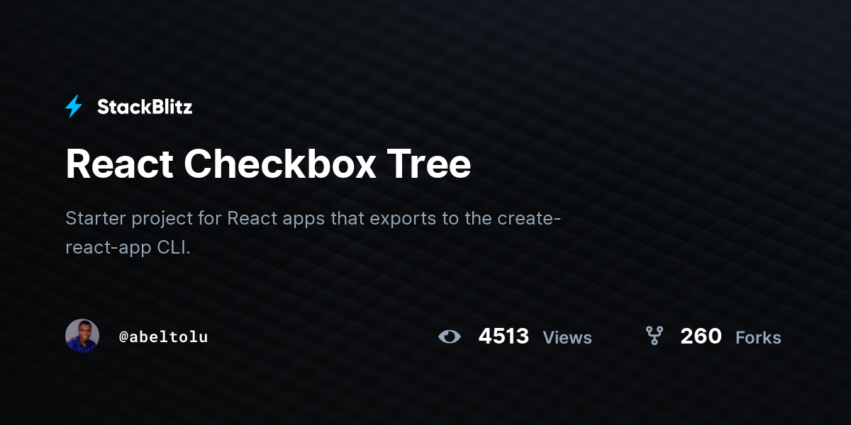The image size is (851, 425).
Task: Click the Views label
Action: click(x=567, y=338)
